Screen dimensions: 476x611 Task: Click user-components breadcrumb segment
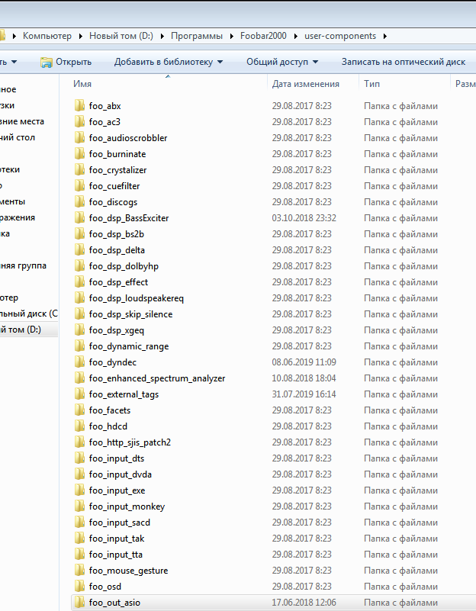coord(340,36)
